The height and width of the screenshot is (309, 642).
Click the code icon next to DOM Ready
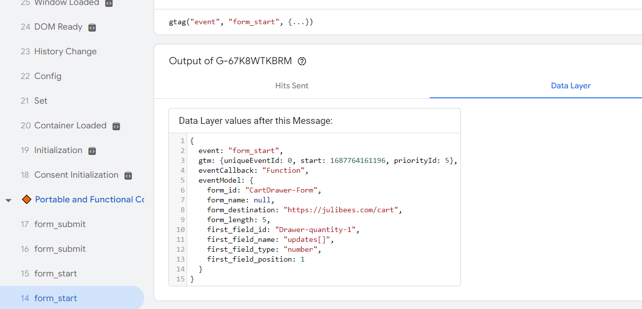click(x=92, y=28)
